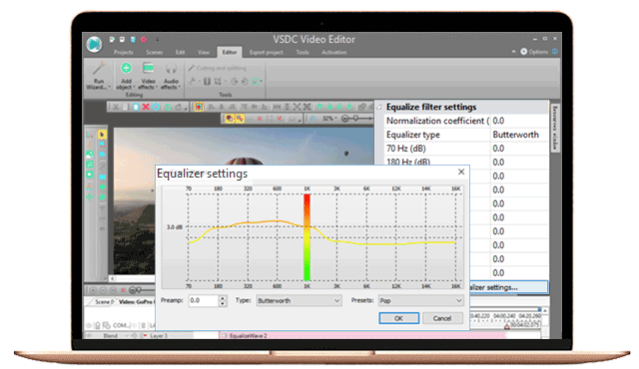This screenshot has width=639, height=369.
Task: Open the Activation ribbon tab
Action: click(x=334, y=52)
